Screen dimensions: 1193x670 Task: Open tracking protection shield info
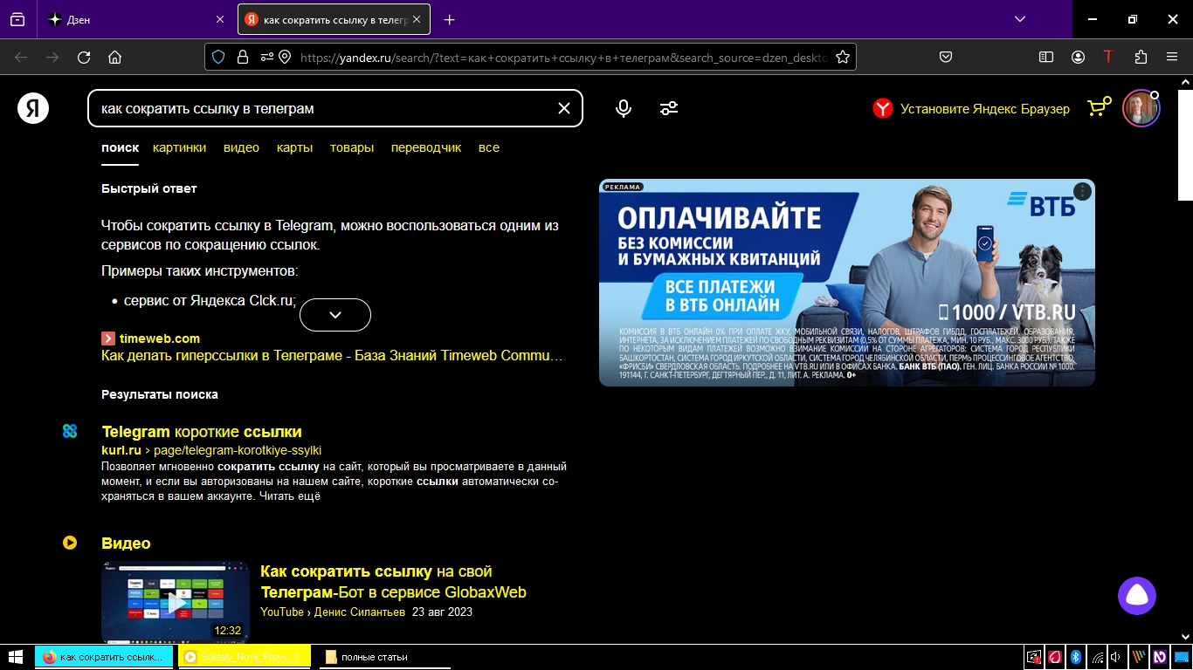[x=219, y=57]
